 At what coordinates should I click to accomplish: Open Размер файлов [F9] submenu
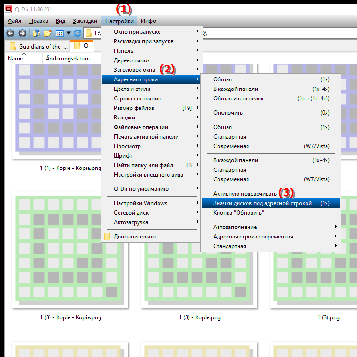coord(151,108)
